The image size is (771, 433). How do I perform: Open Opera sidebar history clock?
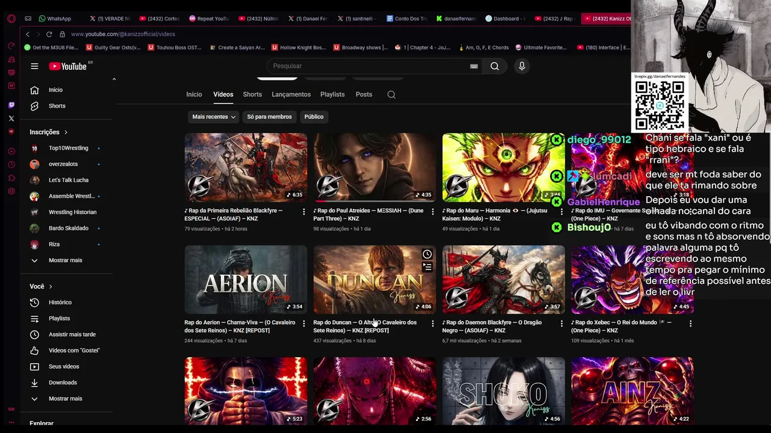[x=11, y=165]
